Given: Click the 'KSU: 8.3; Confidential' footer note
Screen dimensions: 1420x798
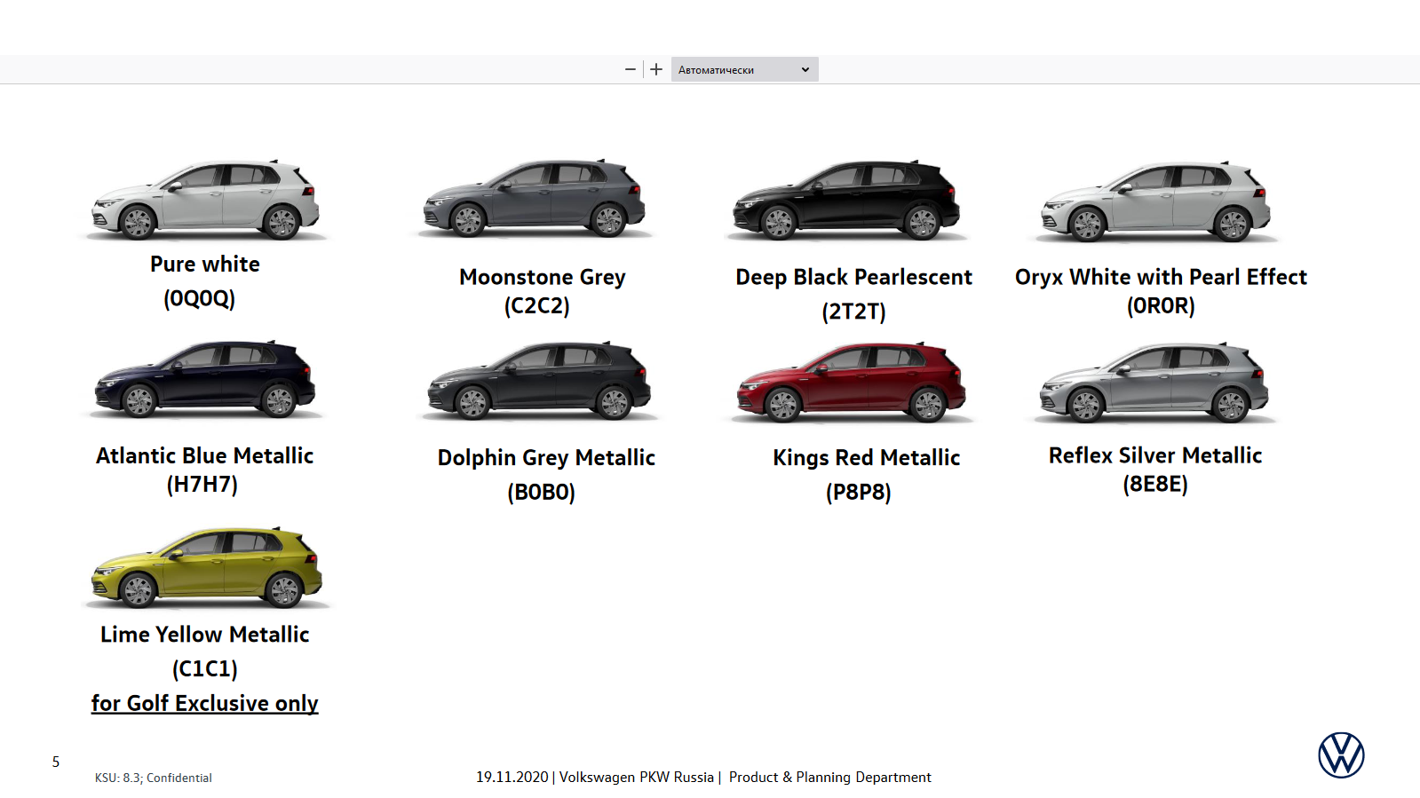Looking at the screenshot, I should 154,778.
